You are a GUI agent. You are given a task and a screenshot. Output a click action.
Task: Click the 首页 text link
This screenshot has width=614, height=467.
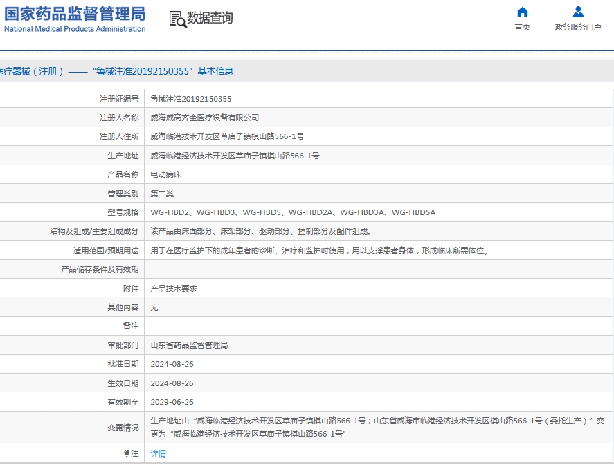pos(523,27)
